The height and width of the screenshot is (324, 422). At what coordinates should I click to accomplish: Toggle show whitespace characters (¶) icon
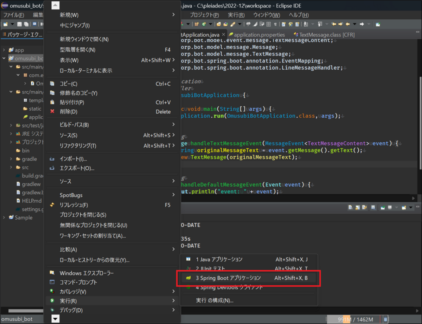pos(275,24)
